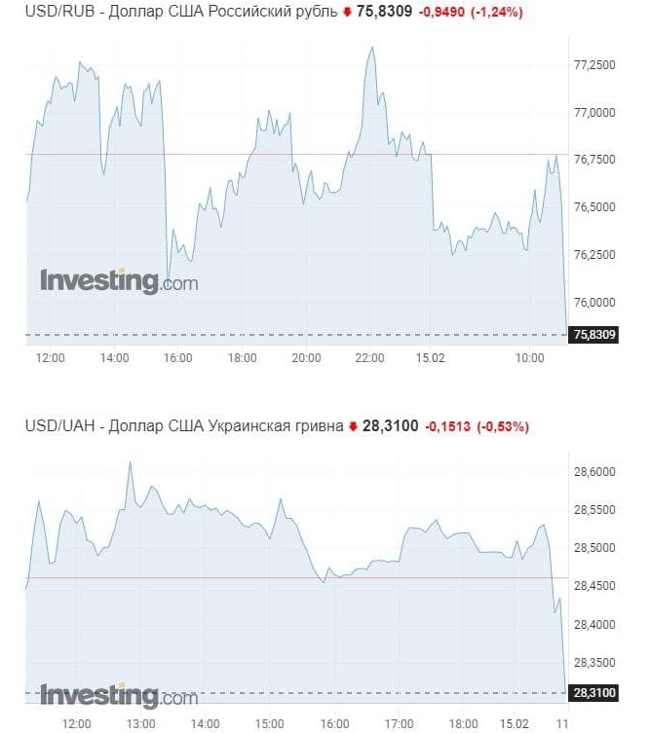Click the Investing.com logo on the USD/RUB chart
This screenshot has width=651, height=733.
119,281
